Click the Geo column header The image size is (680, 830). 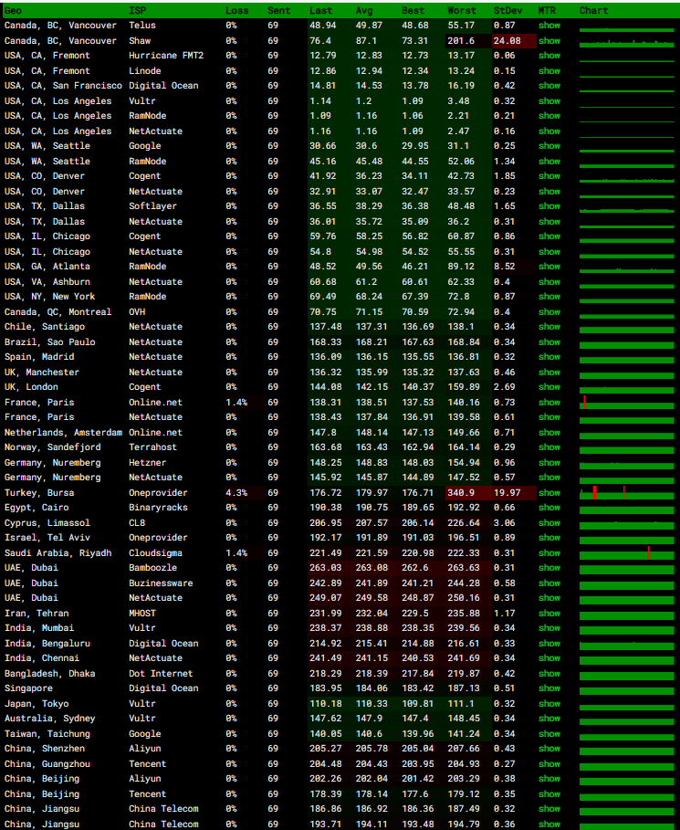(13, 11)
